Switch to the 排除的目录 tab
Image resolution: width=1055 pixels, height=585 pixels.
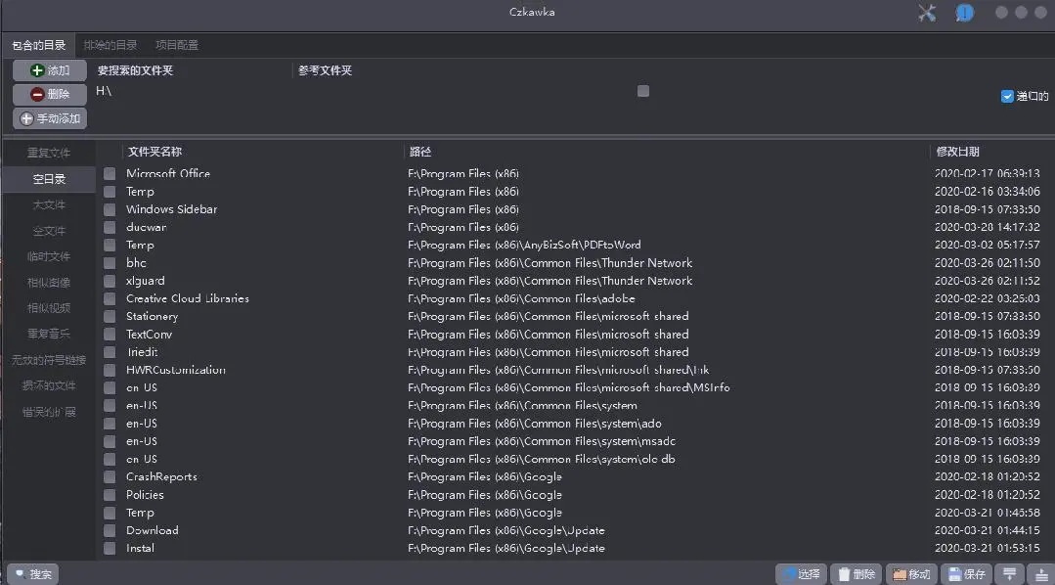[x=110, y=45]
